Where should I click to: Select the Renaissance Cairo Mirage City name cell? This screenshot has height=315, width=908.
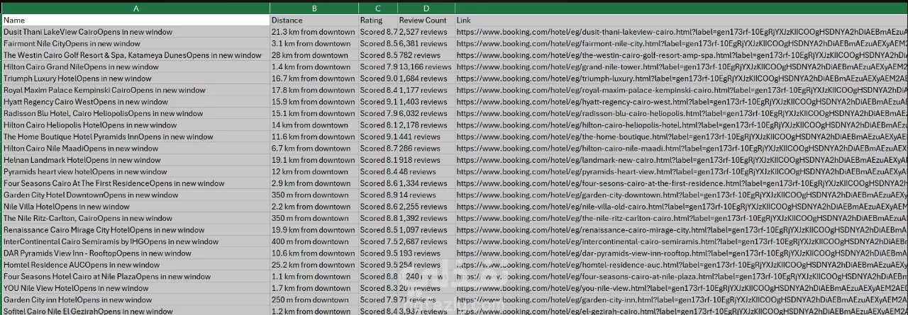click(135, 230)
